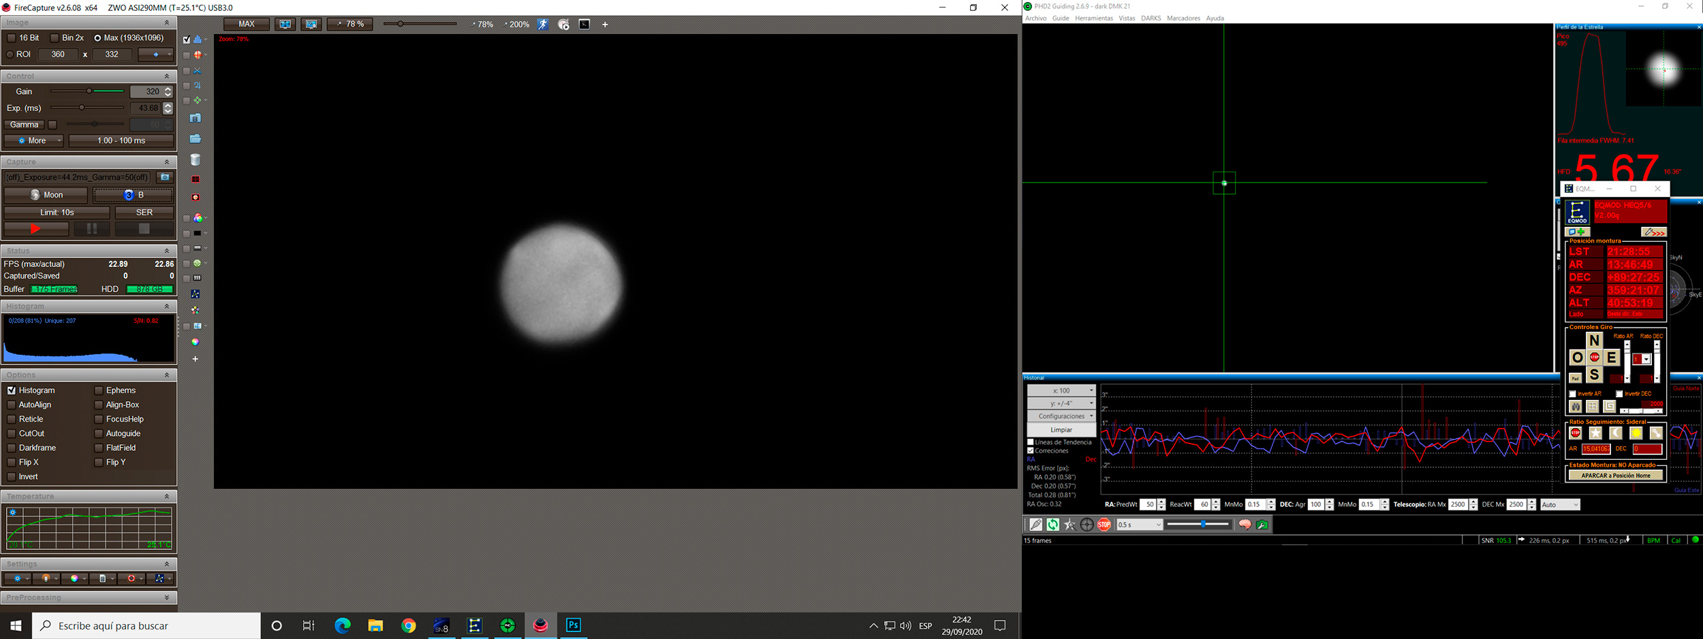Enable AutoAlign option
Screen dimensions: 1703x639
tap(12, 405)
